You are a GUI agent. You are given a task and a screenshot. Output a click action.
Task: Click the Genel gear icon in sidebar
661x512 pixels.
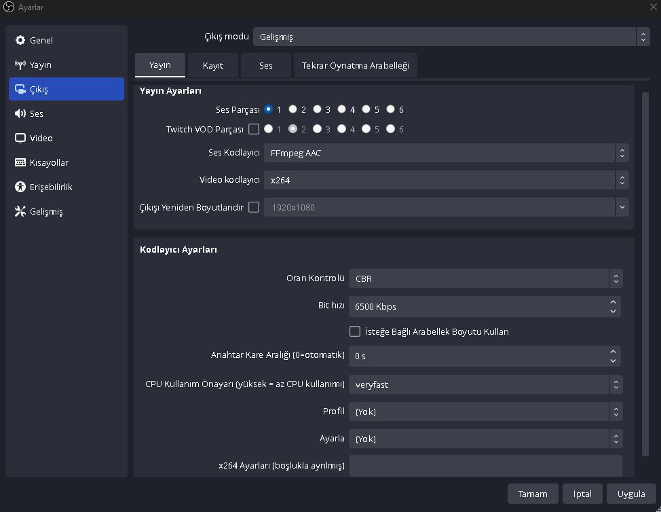pyautogui.click(x=20, y=41)
